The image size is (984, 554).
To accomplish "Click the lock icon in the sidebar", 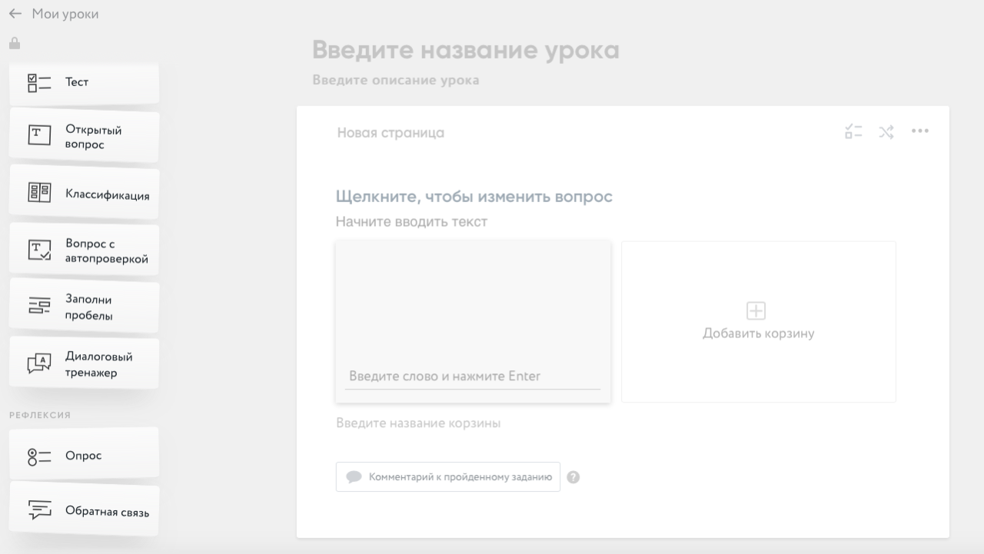I will point(15,44).
